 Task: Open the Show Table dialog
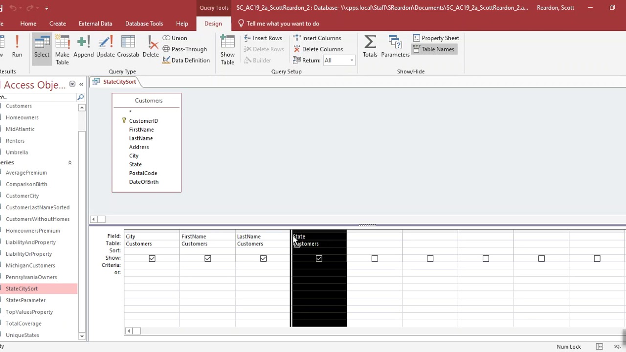click(x=227, y=49)
